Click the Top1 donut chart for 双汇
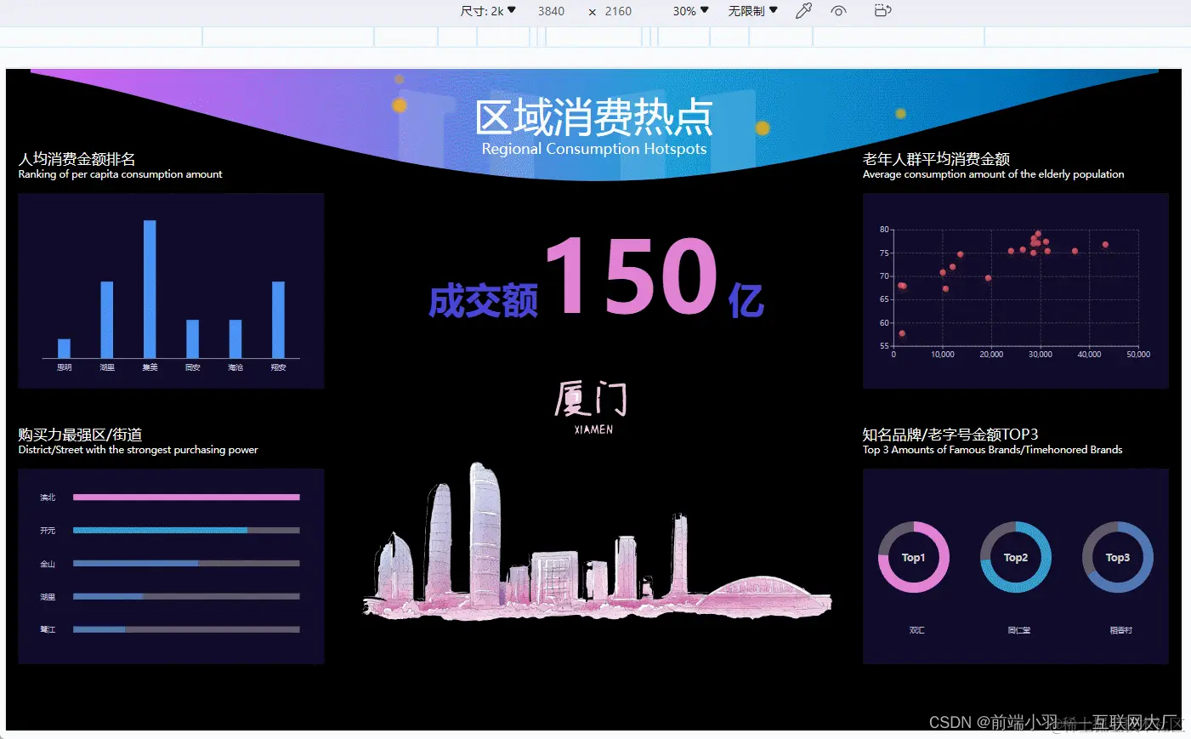The width and height of the screenshot is (1191, 739). 913,557
